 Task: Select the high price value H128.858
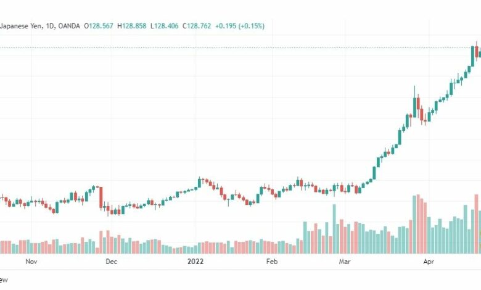click(132, 26)
